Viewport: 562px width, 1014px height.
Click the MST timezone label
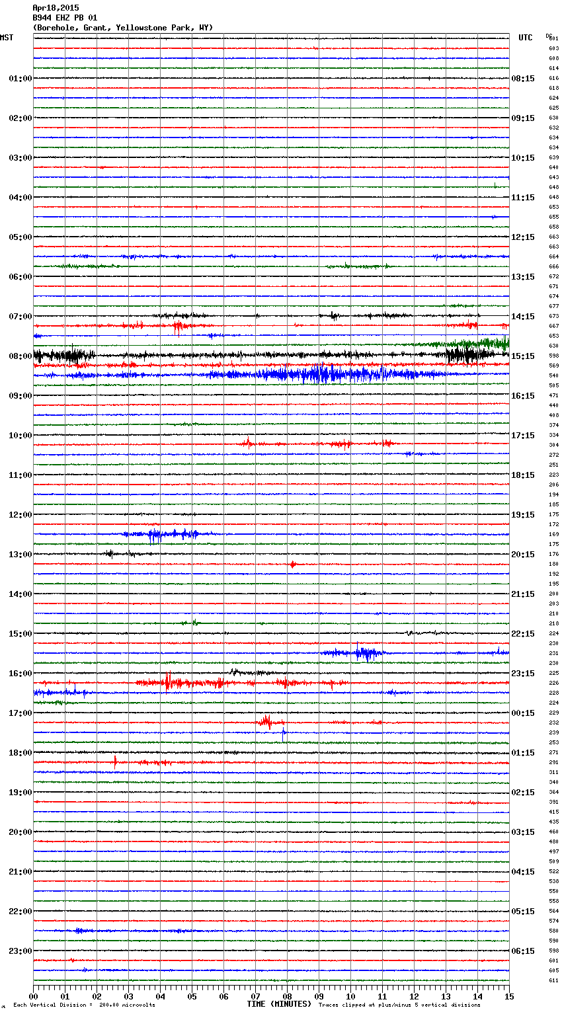click(7, 38)
